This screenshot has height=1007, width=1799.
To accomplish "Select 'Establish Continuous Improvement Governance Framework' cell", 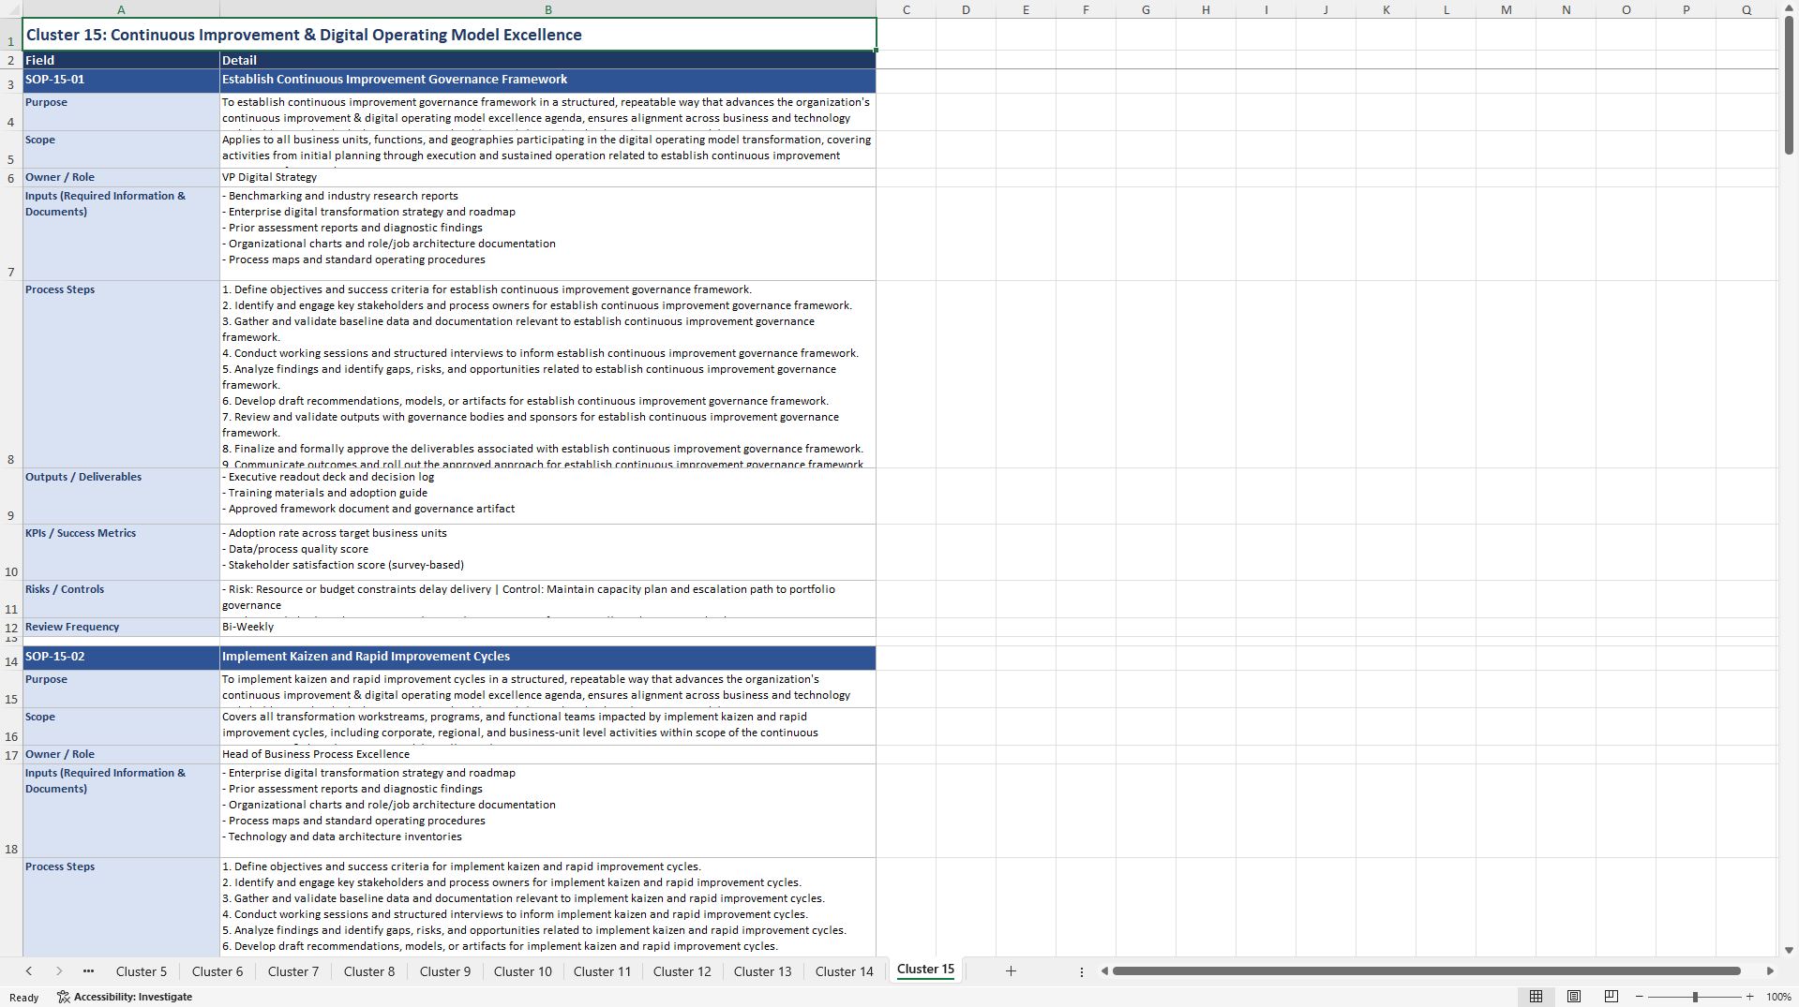I will point(548,81).
